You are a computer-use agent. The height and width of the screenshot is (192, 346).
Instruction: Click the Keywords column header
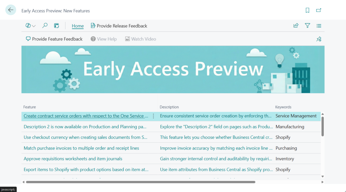tap(283, 107)
